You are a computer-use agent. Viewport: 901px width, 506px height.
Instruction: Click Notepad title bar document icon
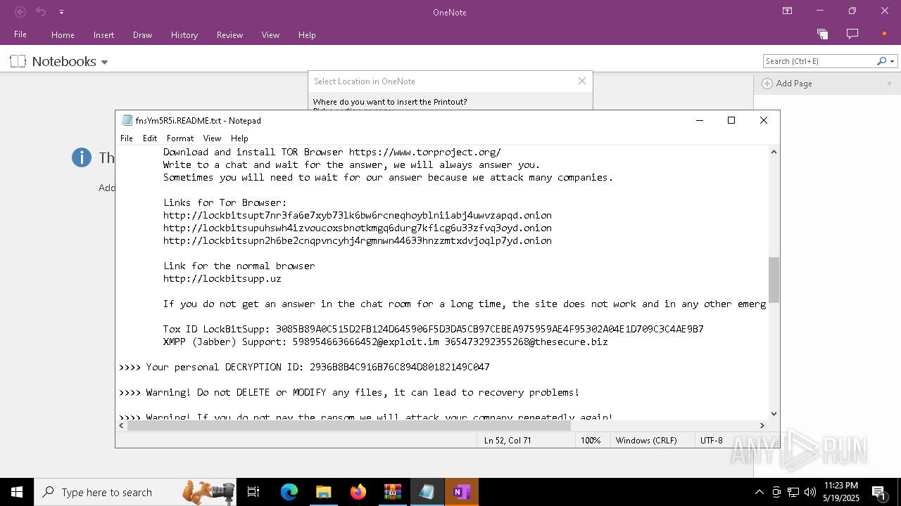tap(127, 120)
